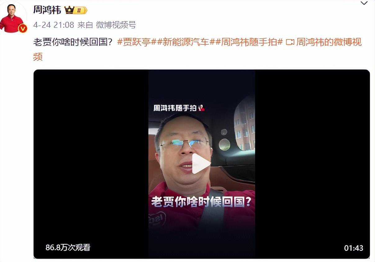The height and width of the screenshot is (262, 375).
Task: Click the orange verified V badge
Action: pyautogui.click(x=22, y=29)
